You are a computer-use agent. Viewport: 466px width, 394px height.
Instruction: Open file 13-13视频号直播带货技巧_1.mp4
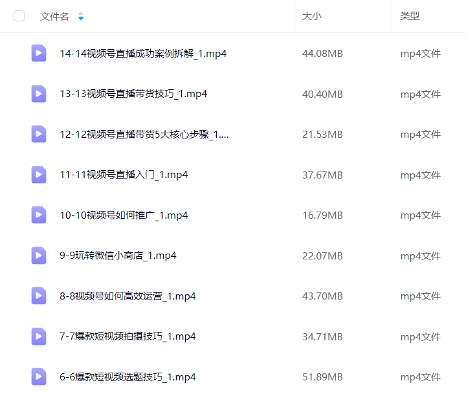pos(133,94)
